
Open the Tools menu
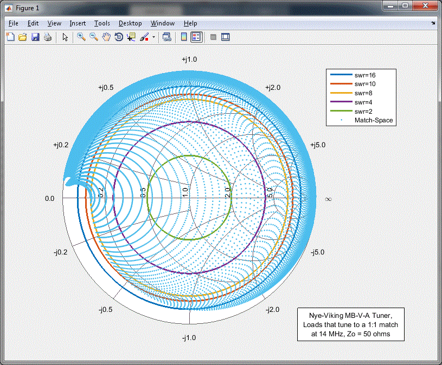click(102, 23)
